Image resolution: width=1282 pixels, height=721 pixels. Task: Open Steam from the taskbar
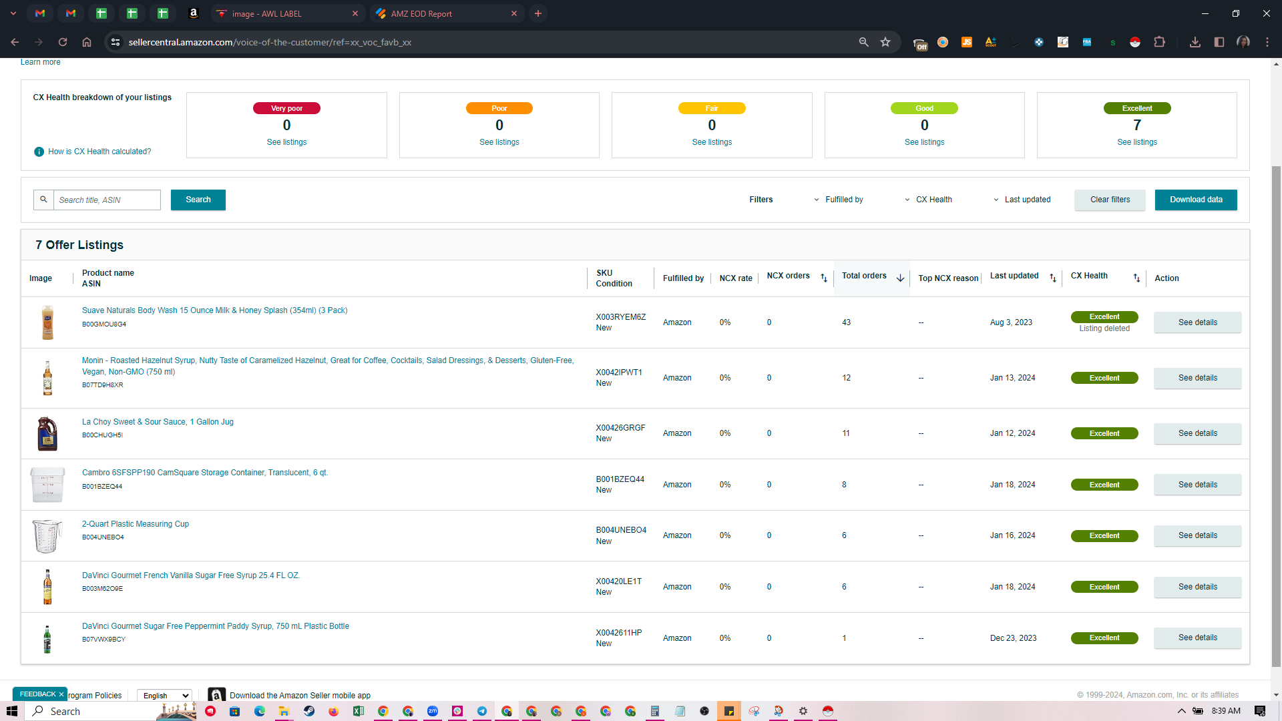tap(309, 711)
